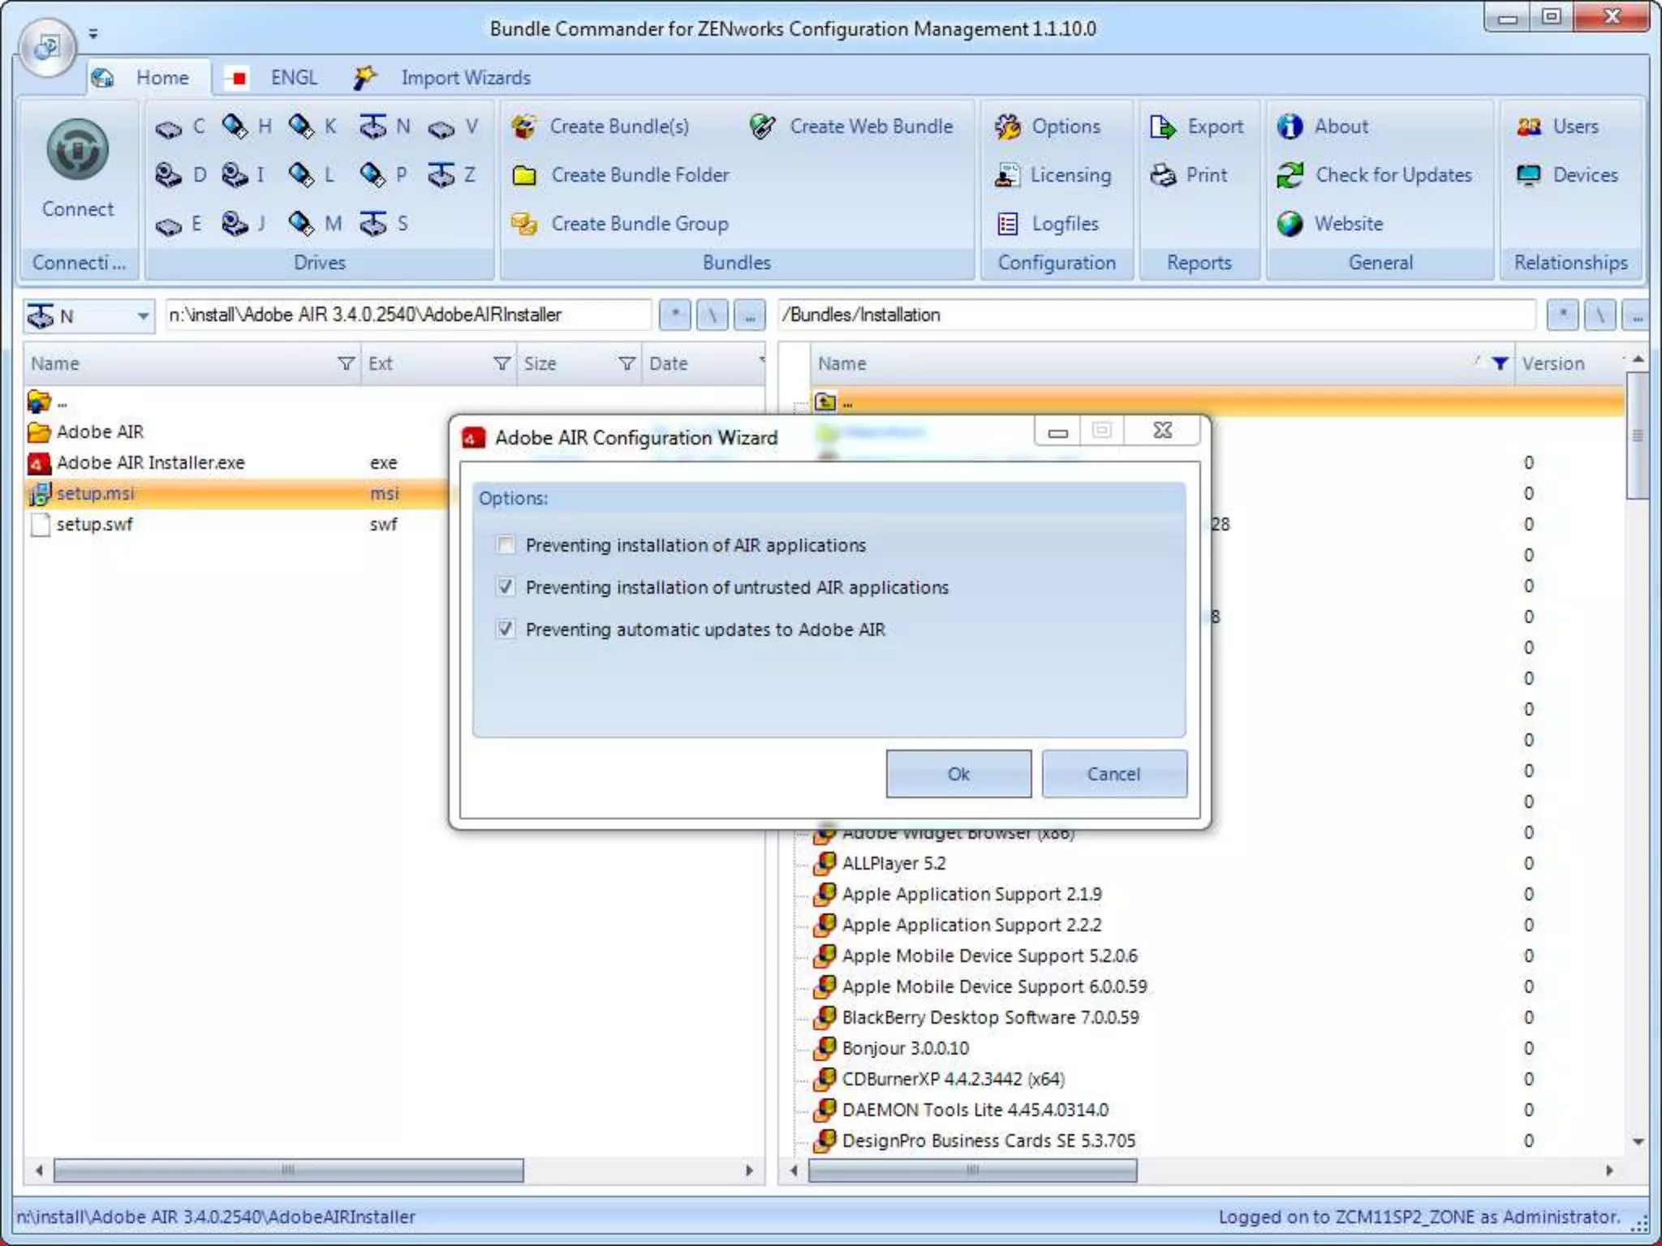The height and width of the screenshot is (1246, 1662).
Task: Open drive S in the Drives group
Action: click(385, 224)
